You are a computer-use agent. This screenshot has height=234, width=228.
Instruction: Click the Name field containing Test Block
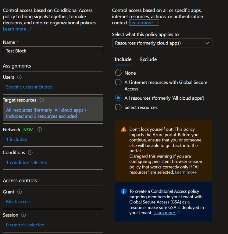(53, 51)
